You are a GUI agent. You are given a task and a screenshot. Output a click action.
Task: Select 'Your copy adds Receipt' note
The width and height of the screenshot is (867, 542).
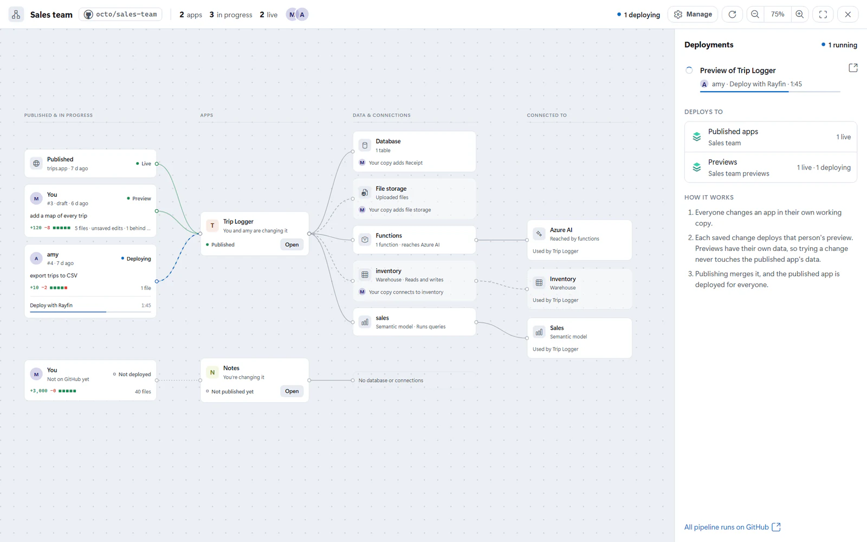[396, 163]
